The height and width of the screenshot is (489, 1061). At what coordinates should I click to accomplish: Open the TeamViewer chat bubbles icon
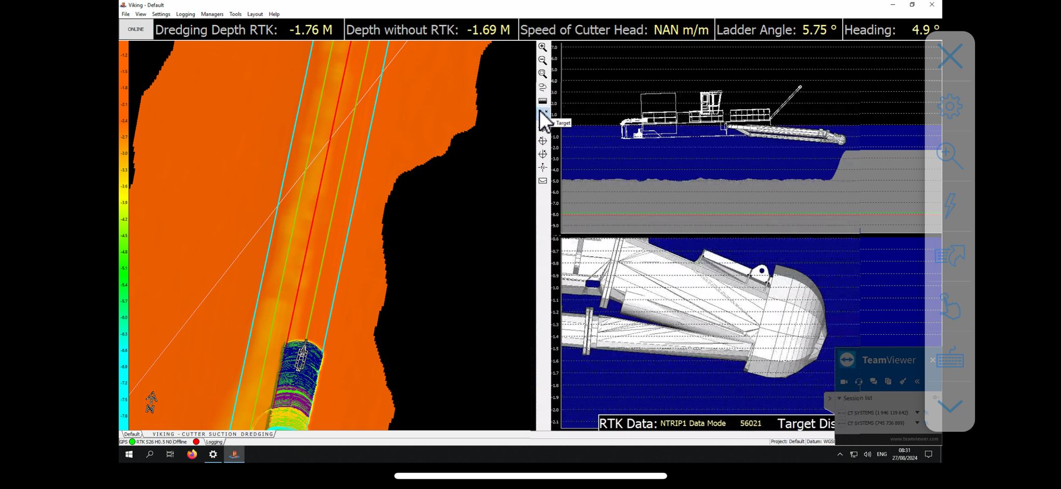(x=873, y=381)
